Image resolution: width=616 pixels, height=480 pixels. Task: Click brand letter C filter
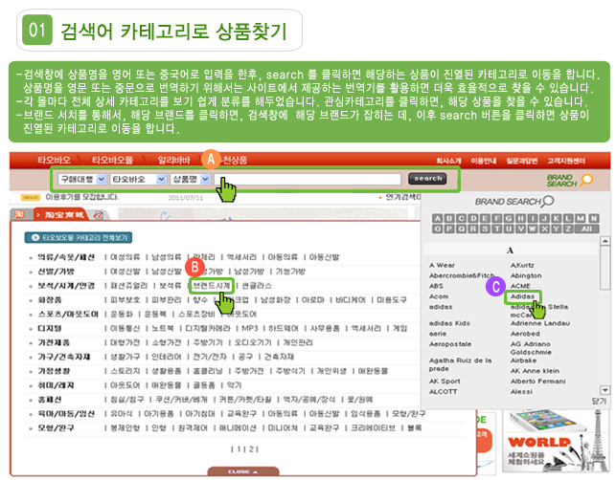click(462, 218)
